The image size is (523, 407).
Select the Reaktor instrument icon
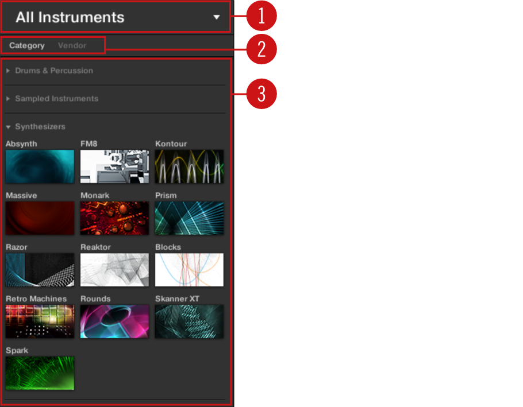point(114,270)
